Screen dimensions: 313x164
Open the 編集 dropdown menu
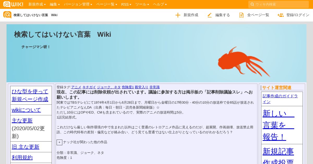55,4
